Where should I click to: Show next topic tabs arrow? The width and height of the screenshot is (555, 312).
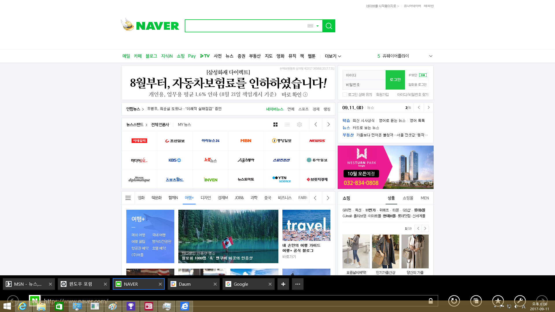328,198
